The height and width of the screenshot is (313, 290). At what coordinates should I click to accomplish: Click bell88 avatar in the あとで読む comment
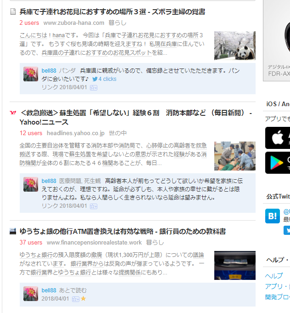click(x=31, y=294)
